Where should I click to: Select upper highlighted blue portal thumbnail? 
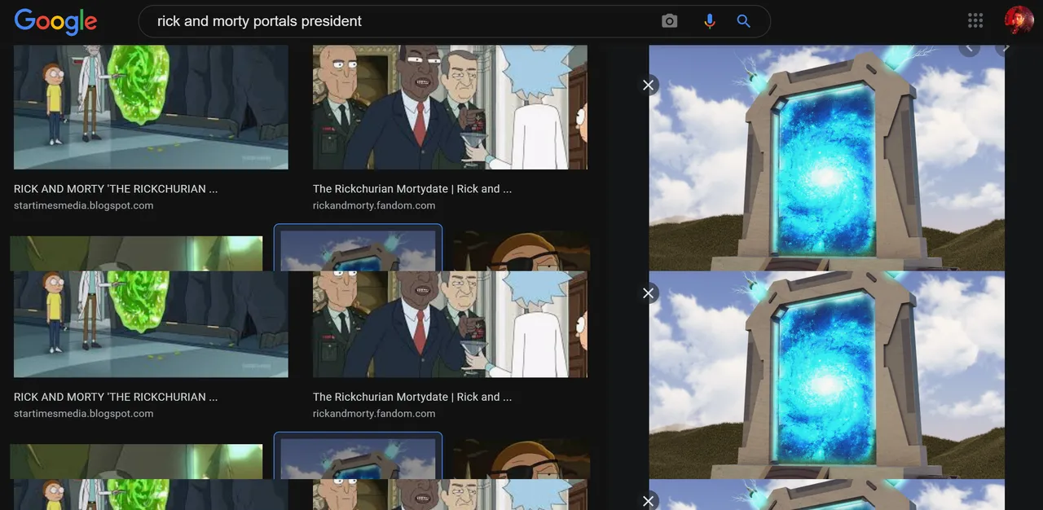359,248
